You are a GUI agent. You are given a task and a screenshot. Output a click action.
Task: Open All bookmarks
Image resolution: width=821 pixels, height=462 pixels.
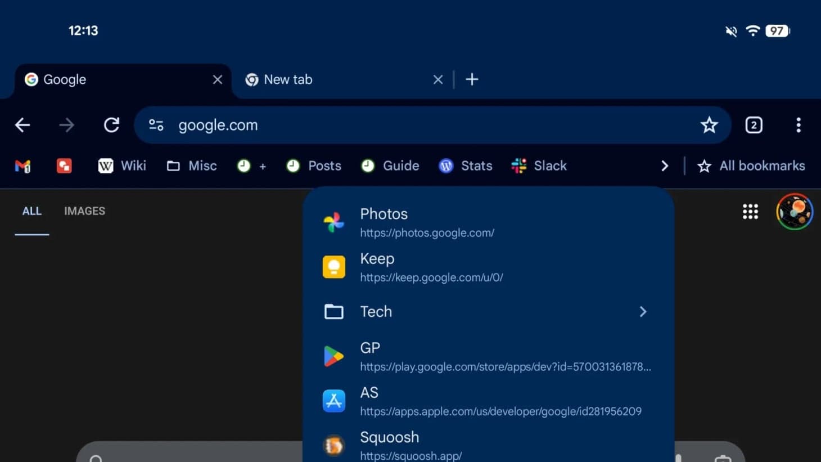click(751, 165)
